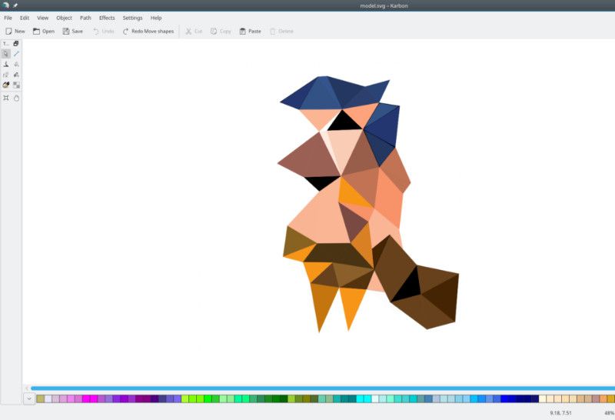The height and width of the screenshot is (420, 615).
Task: Click the Delete toolbar button
Action: (281, 31)
